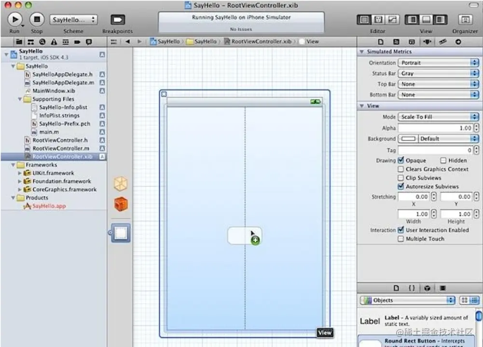Click the Stop button
This screenshot has width=483, height=347.
[x=37, y=19]
